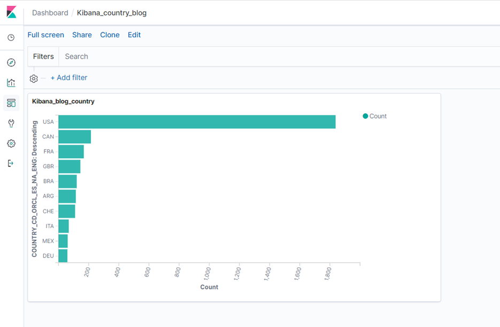
Task: Click the 1,000 tick label
Action: point(207,274)
